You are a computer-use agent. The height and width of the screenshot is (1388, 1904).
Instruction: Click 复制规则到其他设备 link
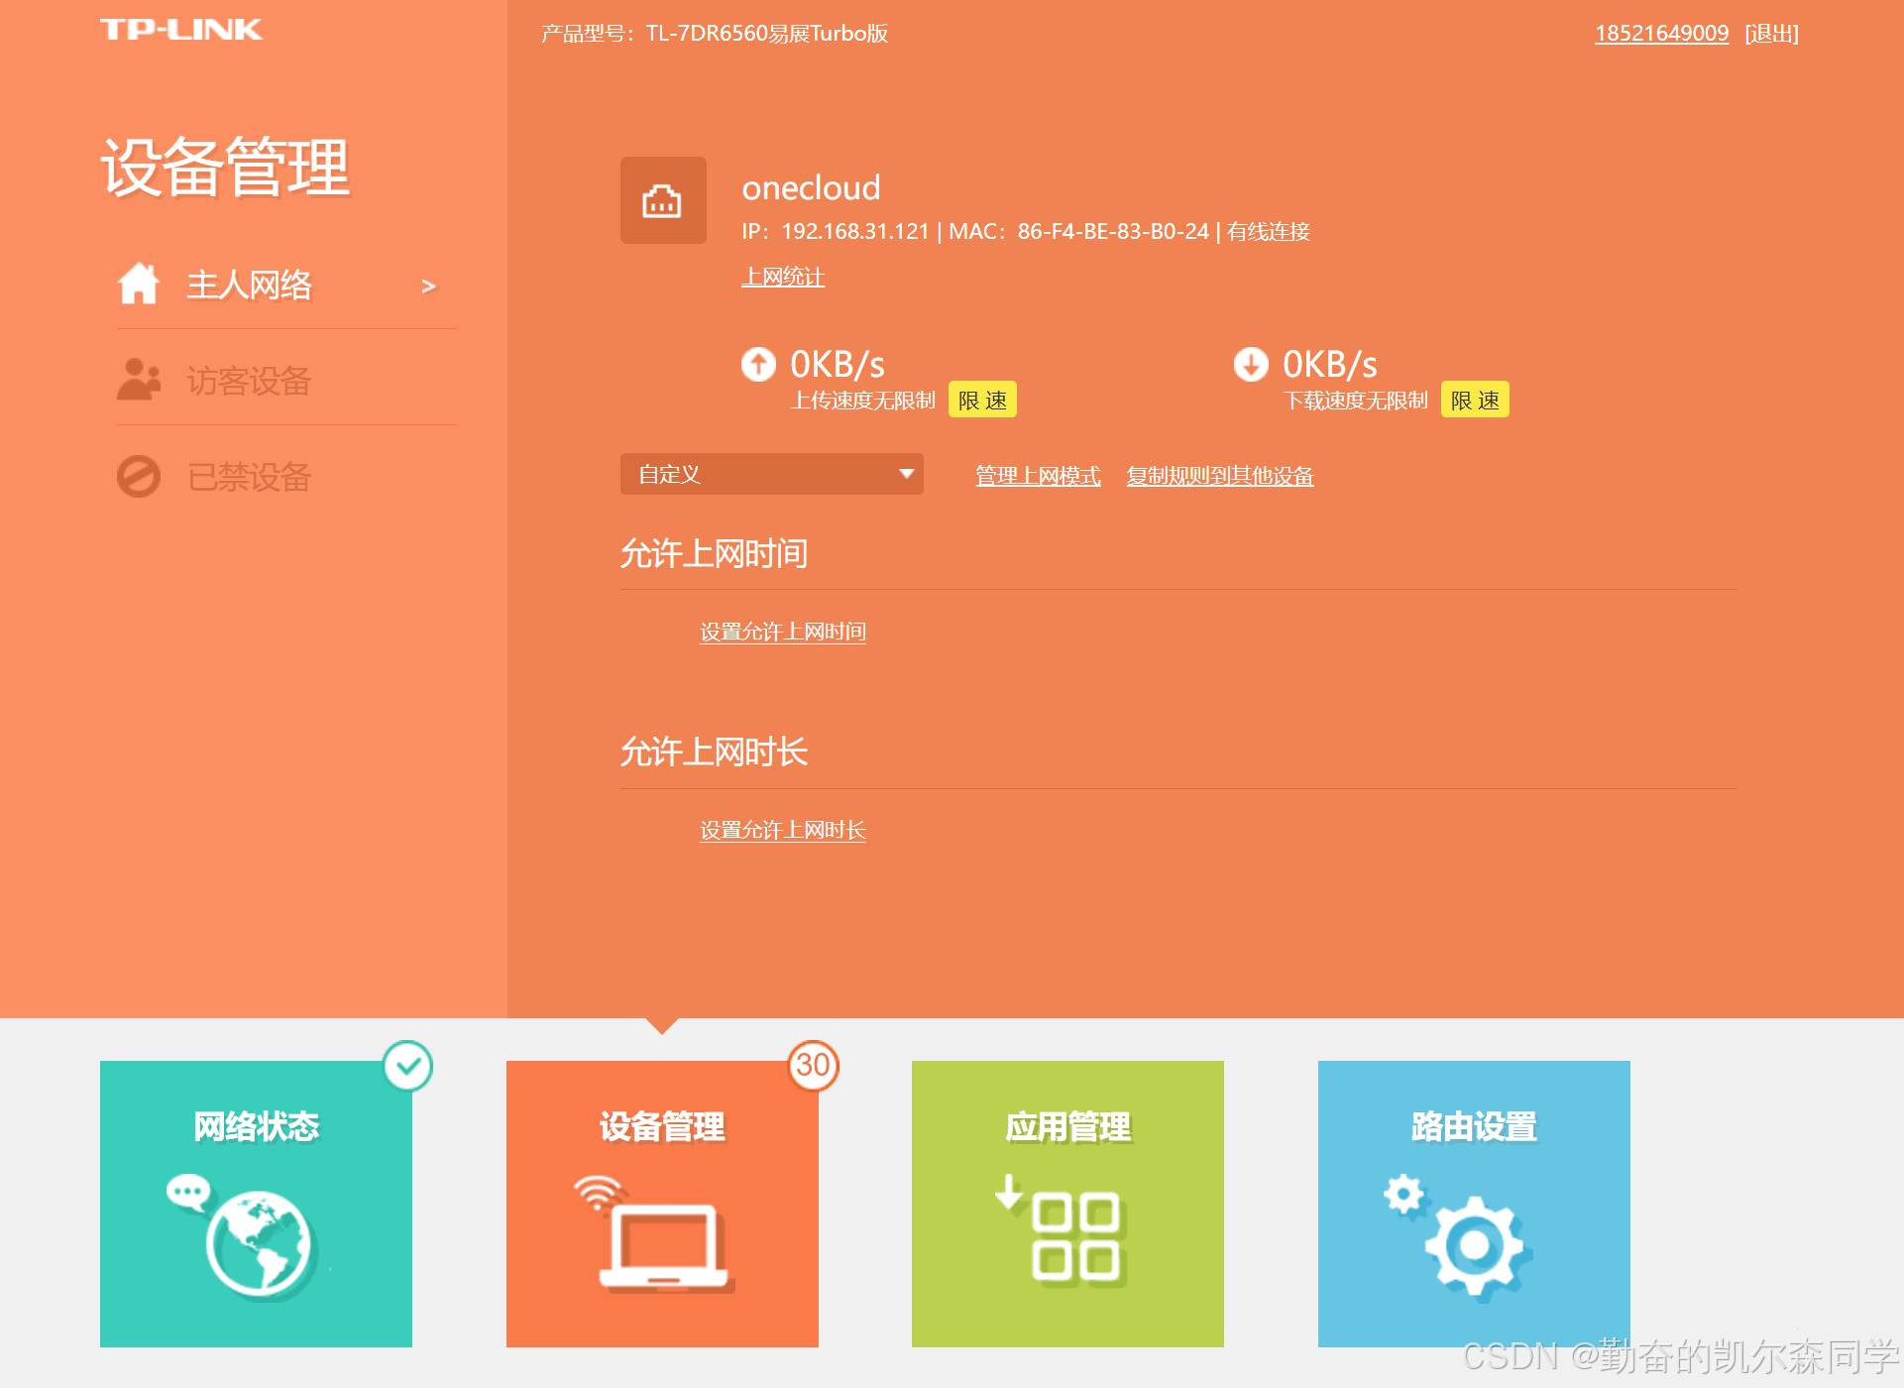1219,476
